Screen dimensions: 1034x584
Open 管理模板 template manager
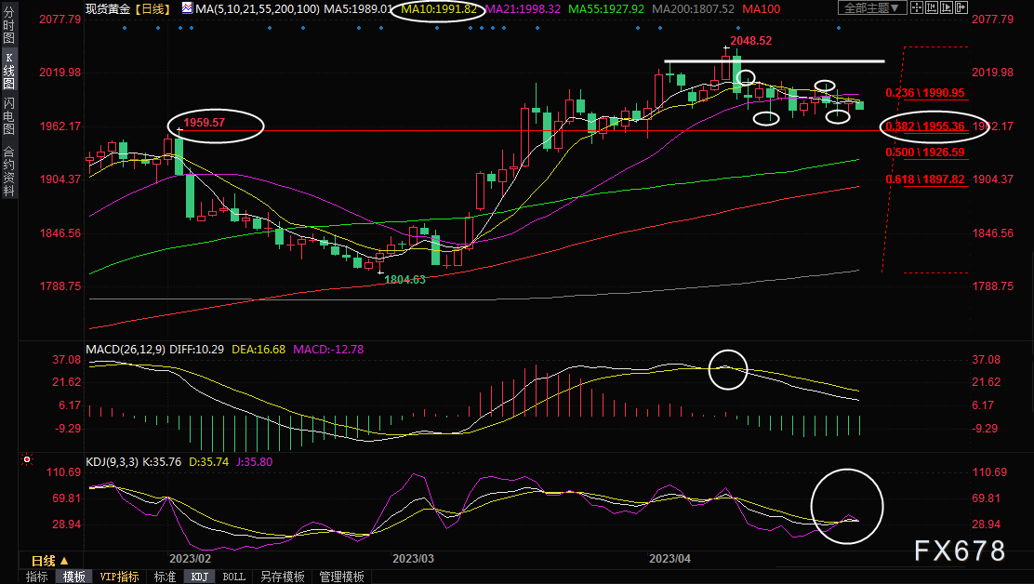coord(340,577)
